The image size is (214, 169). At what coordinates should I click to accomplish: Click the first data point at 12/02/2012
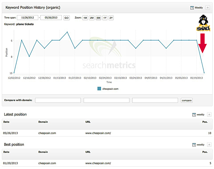click(x=14, y=73)
